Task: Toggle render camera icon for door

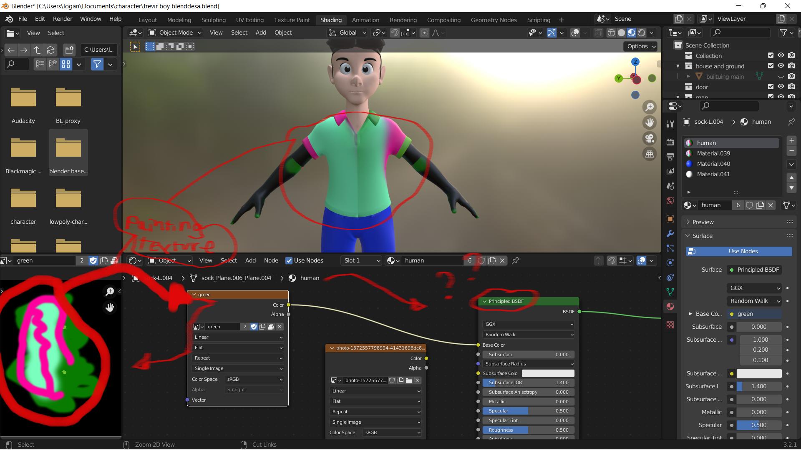Action: 791,87
